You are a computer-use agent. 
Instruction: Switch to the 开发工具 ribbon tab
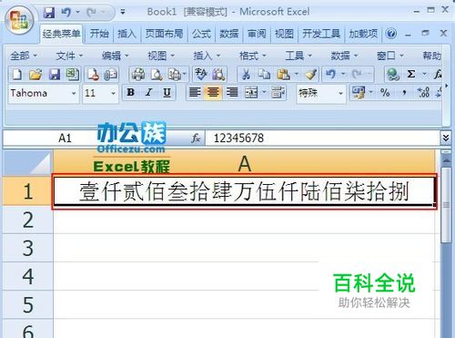pyautogui.click(x=321, y=34)
